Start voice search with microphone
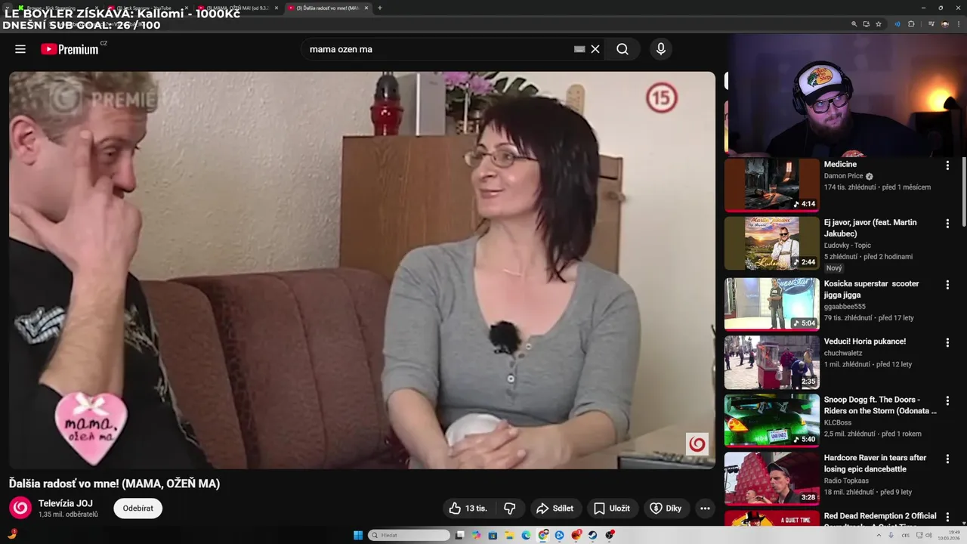Viewport: 967px width, 544px height. pos(661,49)
